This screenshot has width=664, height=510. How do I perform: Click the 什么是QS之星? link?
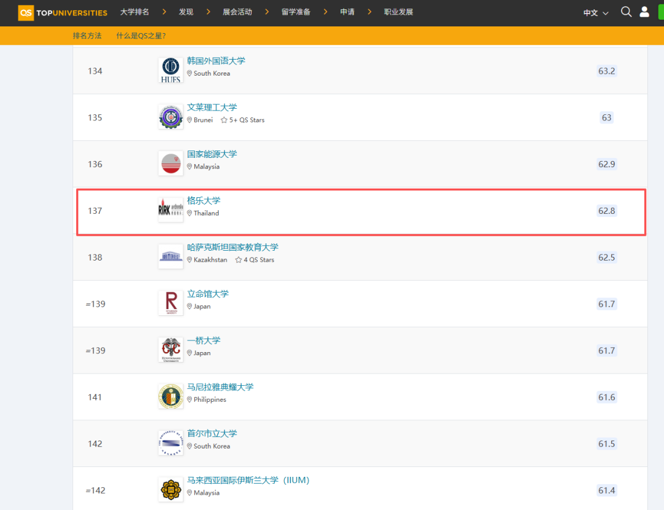coord(141,36)
